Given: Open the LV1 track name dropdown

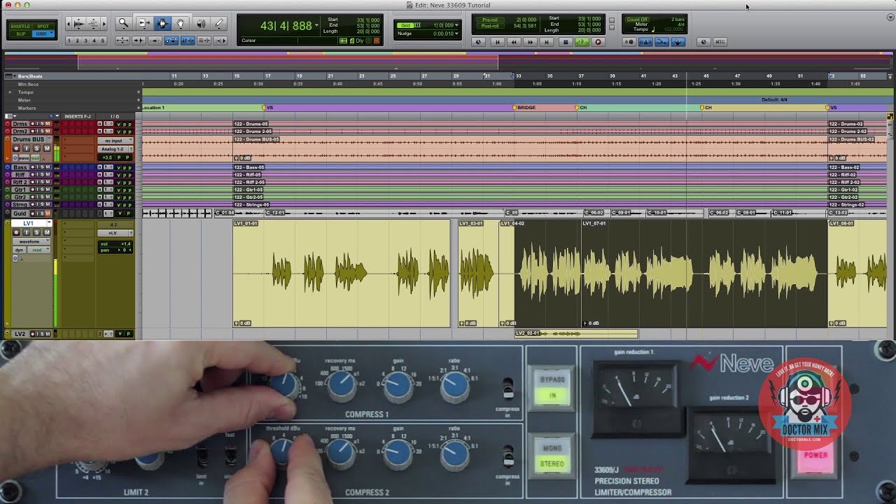Looking at the screenshot, I should tap(50, 223).
